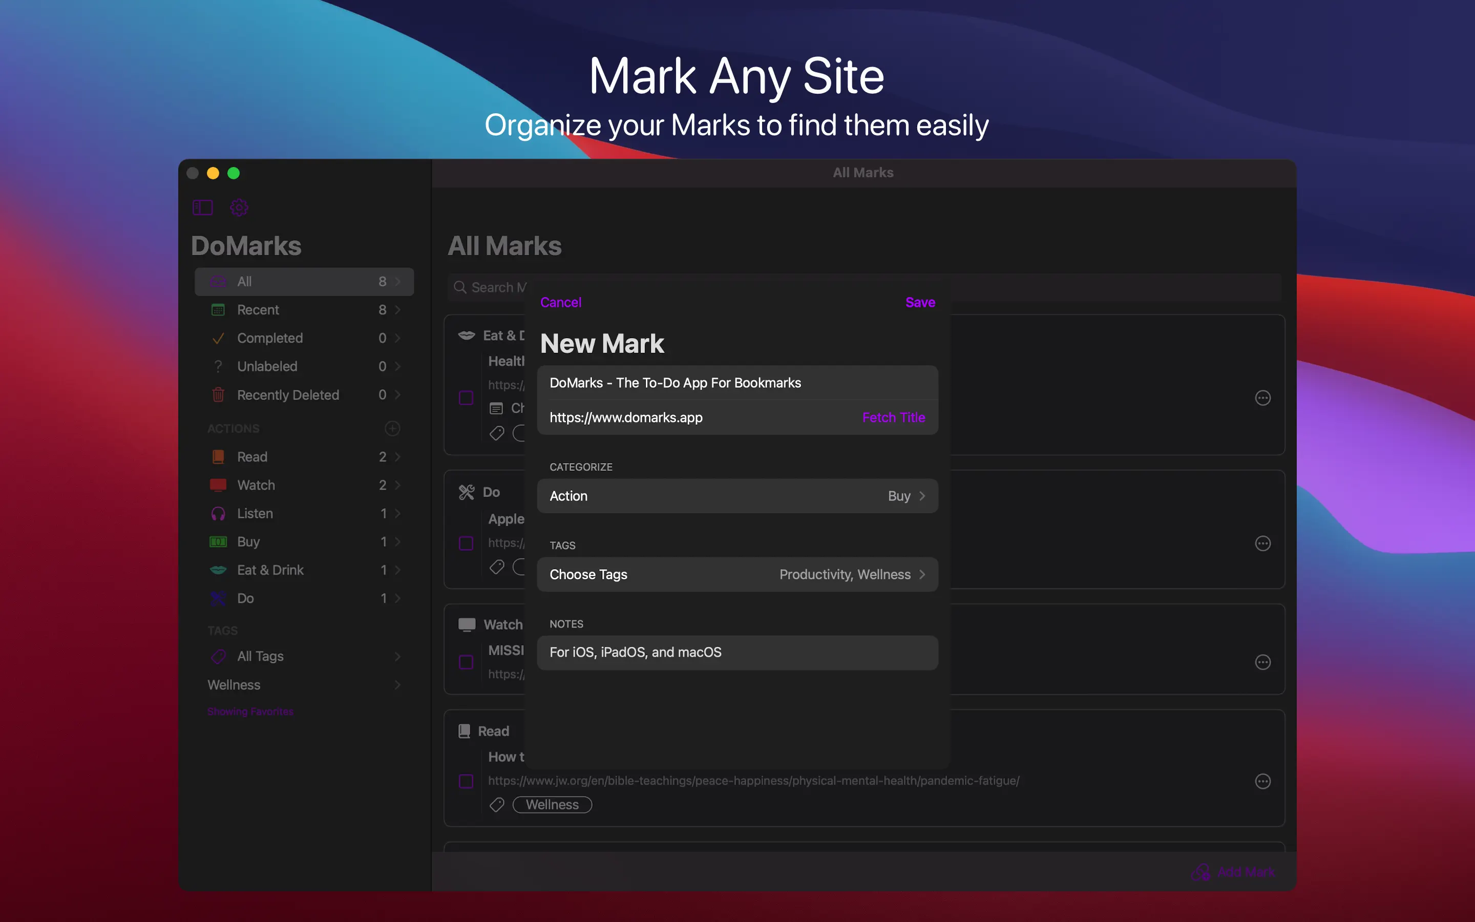Select the Eat & Drink action list
This screenshot has height=922, width=1475.
[x=270, y=570]
